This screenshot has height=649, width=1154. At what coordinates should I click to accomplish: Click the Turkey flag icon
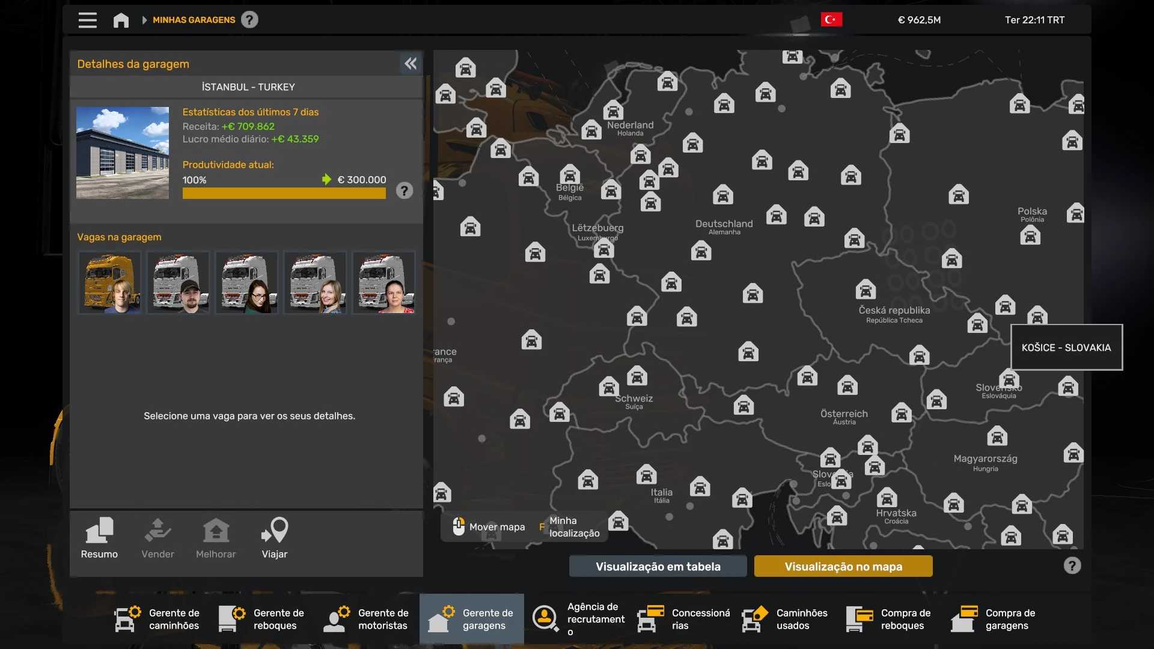831,20
